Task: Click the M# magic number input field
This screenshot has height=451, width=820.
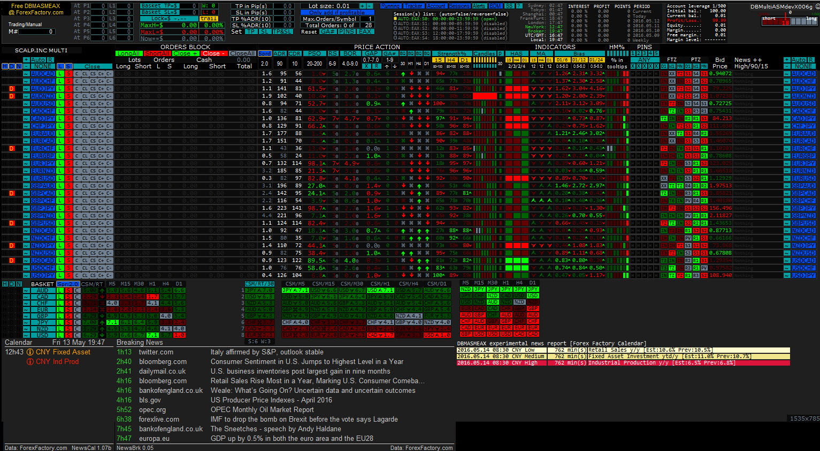Action: tap(36, 31)
